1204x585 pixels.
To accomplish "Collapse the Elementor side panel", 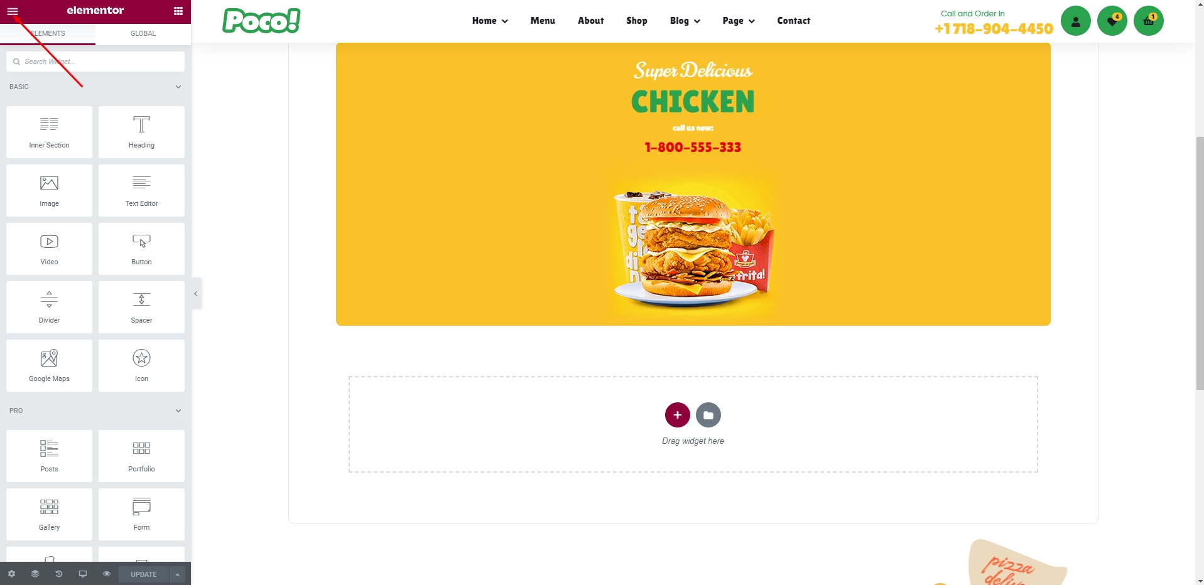I will click(x=196, y=293).
